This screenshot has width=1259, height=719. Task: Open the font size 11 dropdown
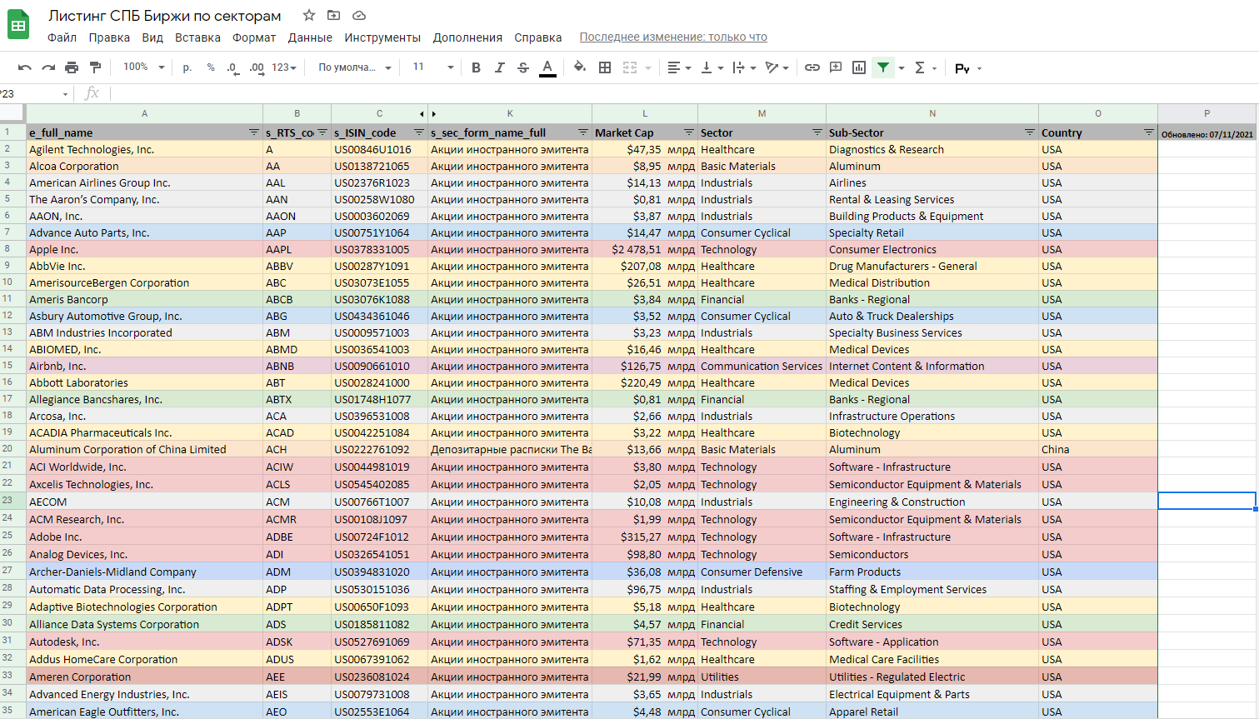tap(432, 67)
